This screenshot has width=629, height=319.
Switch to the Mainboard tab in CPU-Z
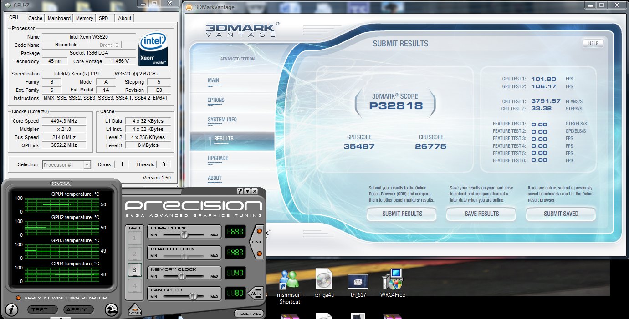59,18
